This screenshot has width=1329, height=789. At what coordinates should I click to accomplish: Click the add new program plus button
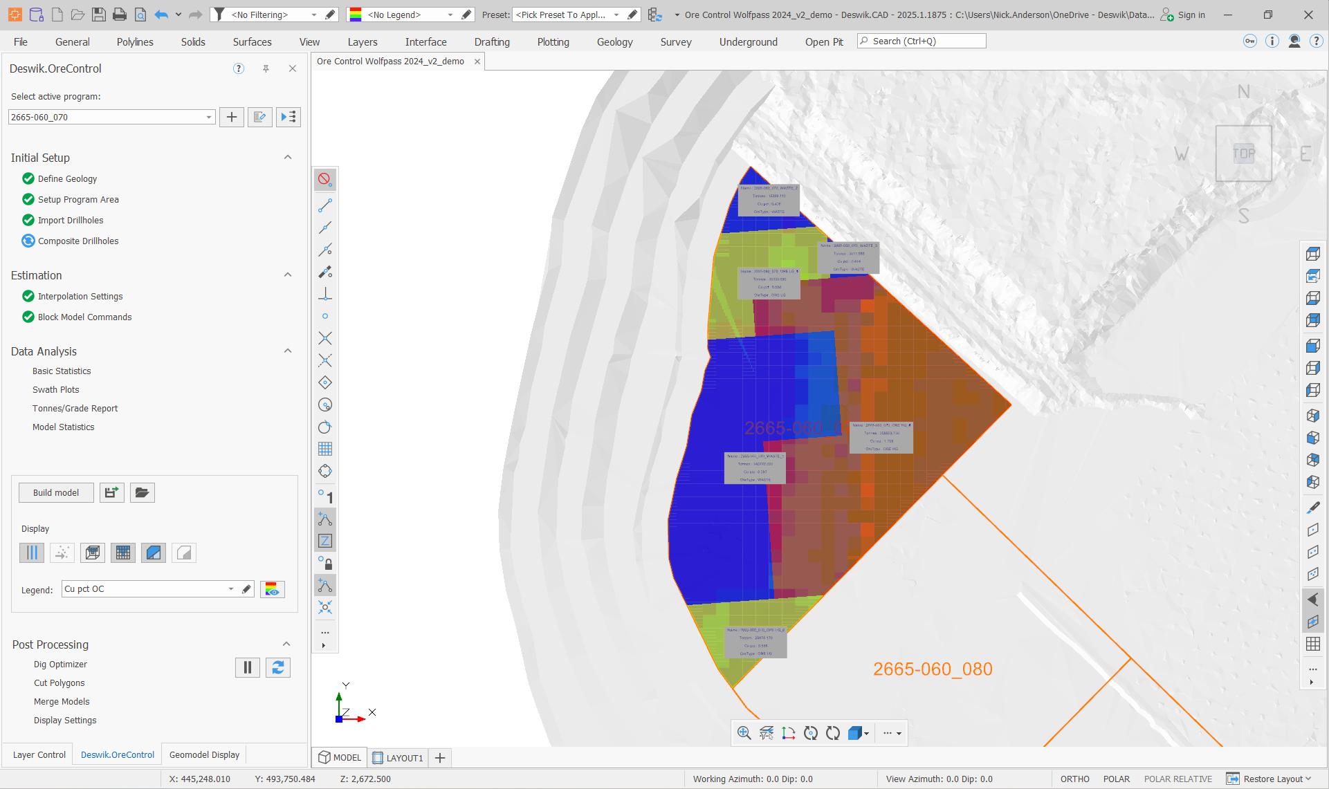click(232, 117)
